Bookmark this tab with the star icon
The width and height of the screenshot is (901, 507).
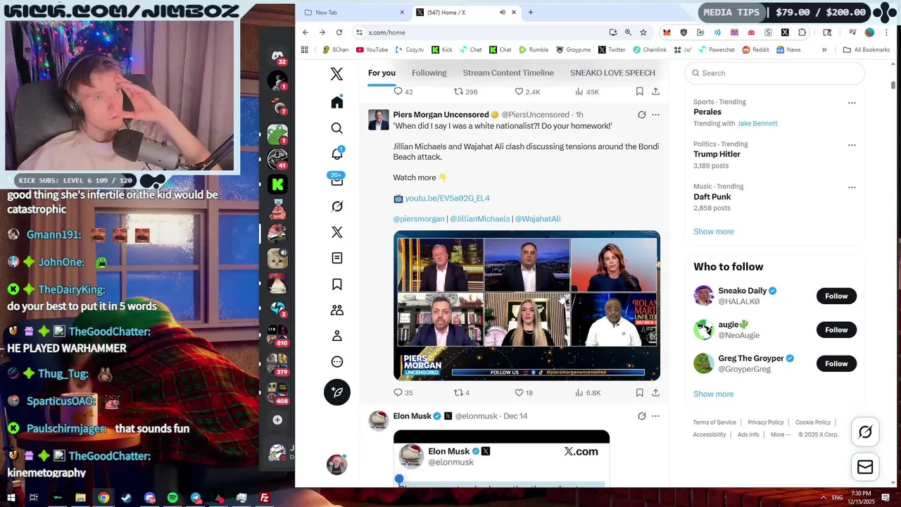click(643, 32)
